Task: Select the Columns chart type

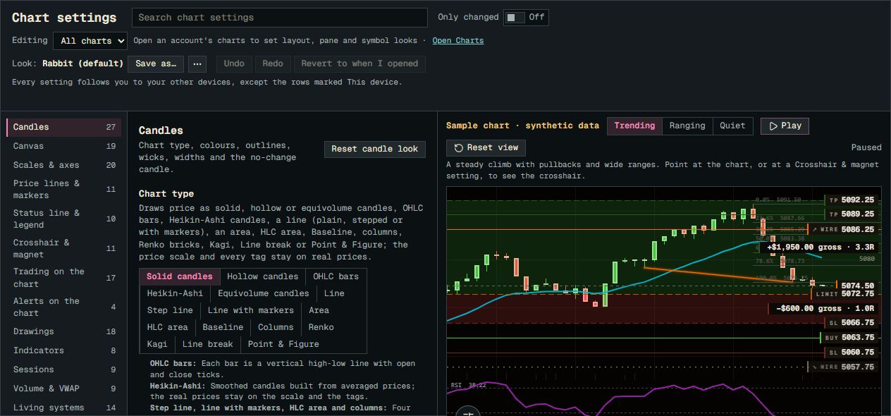Action: [x=276, y=327]
